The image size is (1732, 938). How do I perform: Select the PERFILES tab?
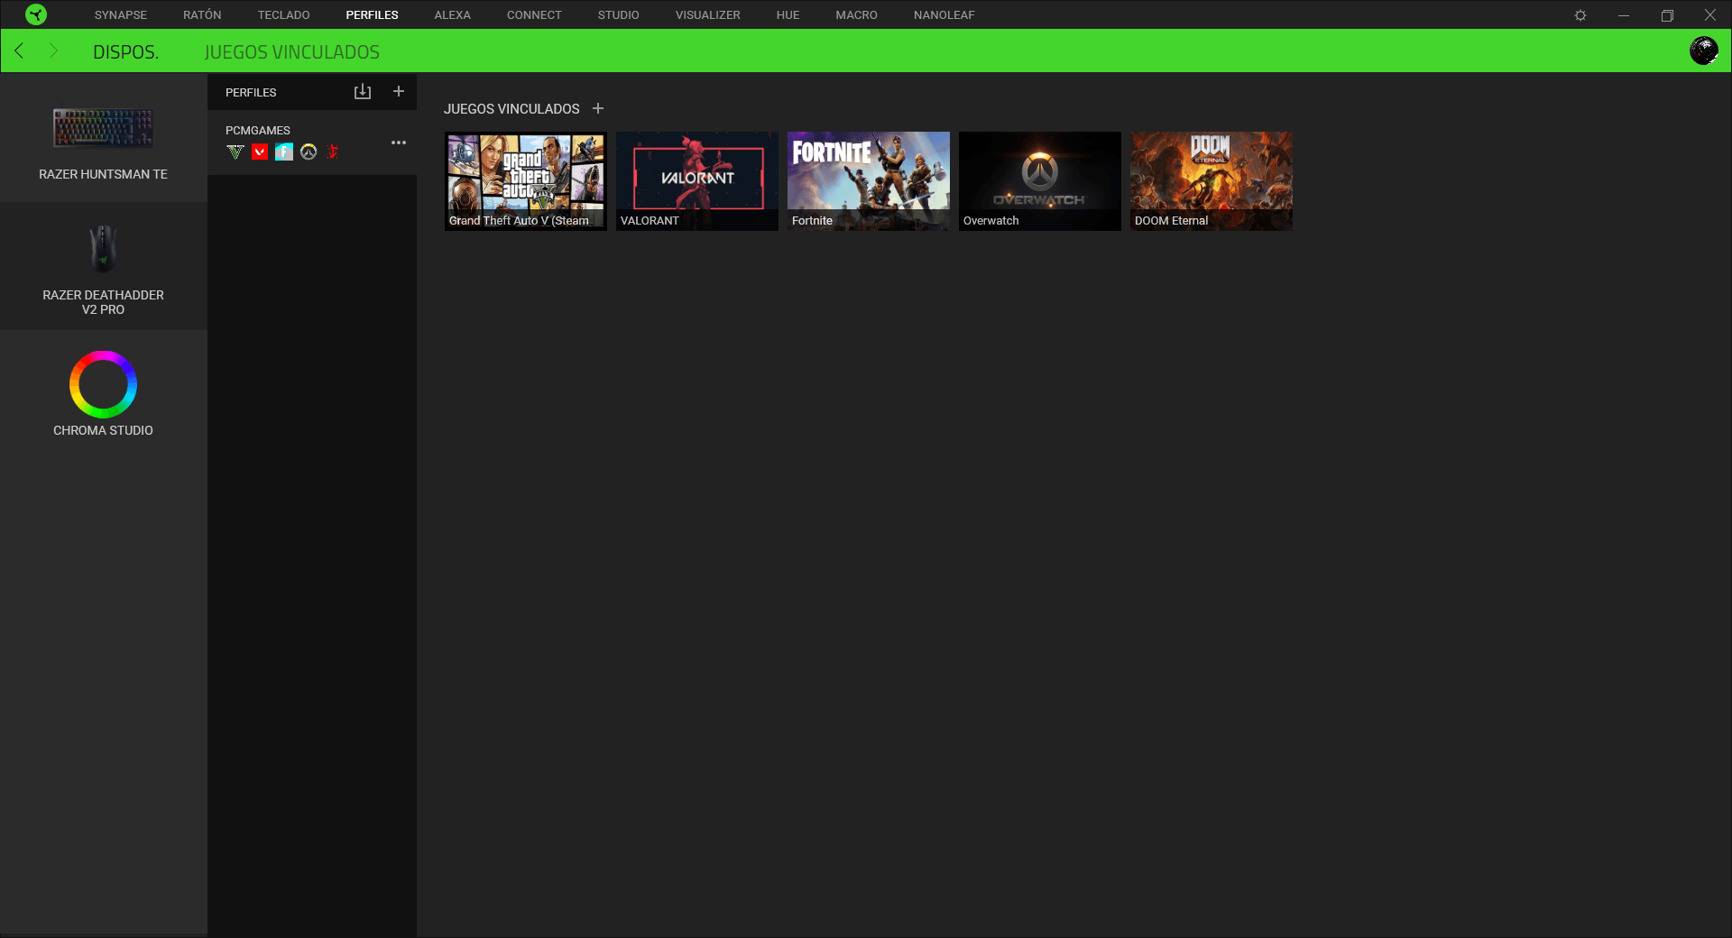372,15
